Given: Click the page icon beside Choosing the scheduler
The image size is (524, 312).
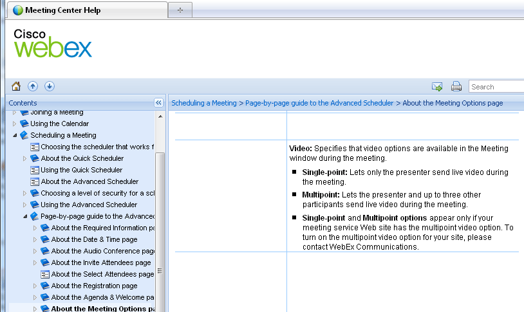Looking at the screenshot, I should pyautogui.click(x=35, y=147).
